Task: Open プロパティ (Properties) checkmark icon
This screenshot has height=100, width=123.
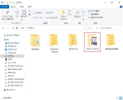Action: [77, 13]
